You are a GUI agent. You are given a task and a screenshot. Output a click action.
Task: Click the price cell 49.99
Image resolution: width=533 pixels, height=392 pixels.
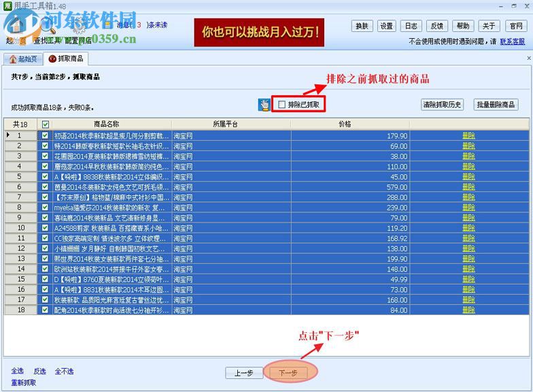350,279
